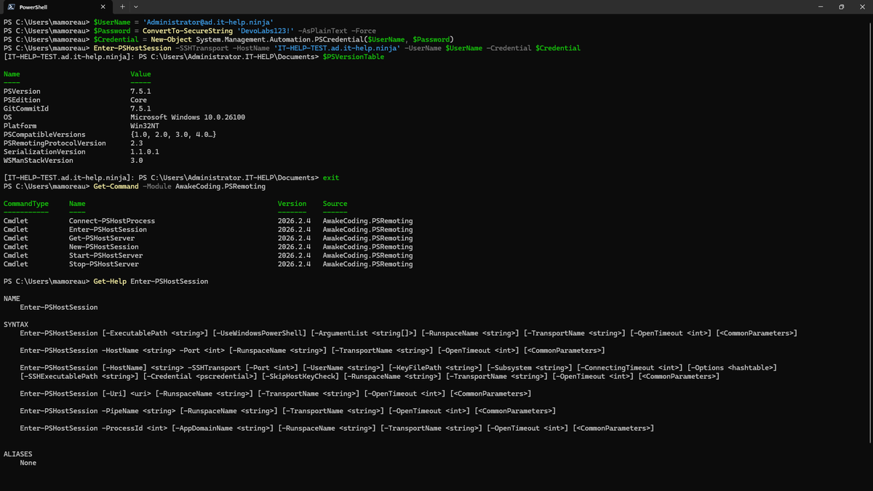Click the Version column header

click(x=292, y=204)
